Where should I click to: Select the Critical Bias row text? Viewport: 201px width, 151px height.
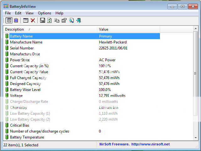[x=19, y=125]
